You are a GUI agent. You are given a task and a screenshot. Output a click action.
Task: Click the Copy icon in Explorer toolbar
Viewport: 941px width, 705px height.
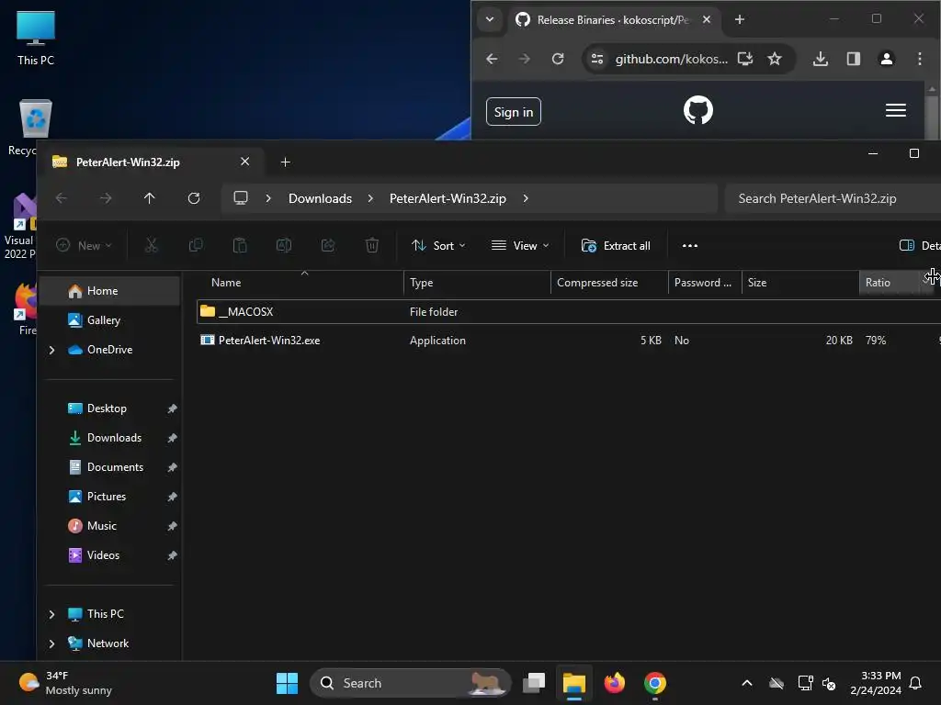196,245
